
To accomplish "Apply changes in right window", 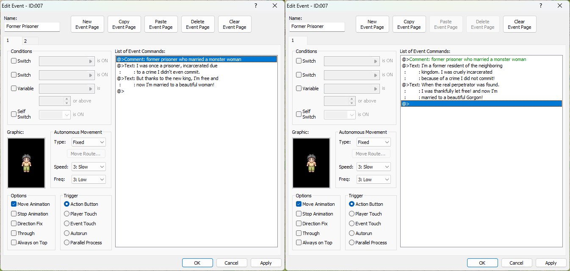I will point(551,263).
